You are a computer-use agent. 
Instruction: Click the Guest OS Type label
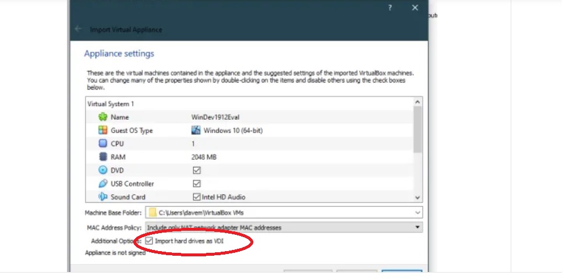[x=132, y=131]
